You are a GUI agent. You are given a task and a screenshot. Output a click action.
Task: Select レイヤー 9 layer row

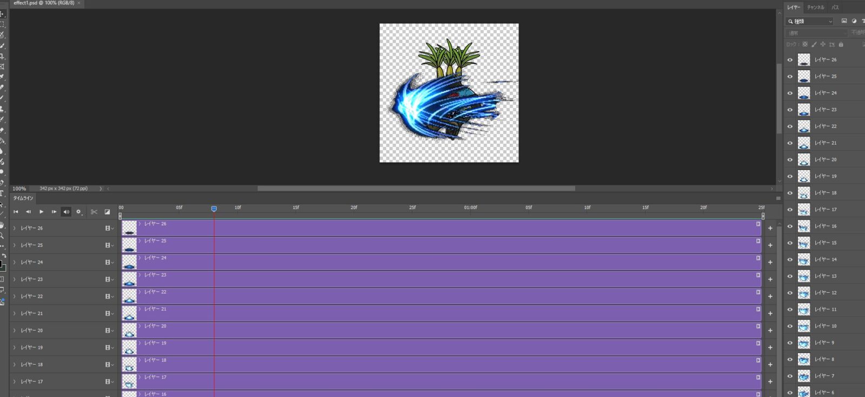pos(824,342)
